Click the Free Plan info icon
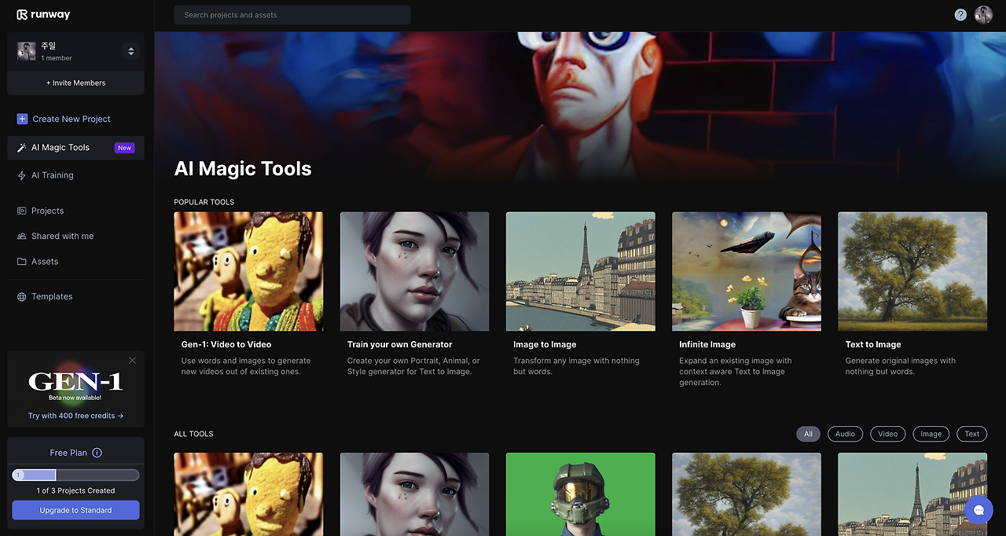Viewport: 1006px width, 536px height. click(97, 453)
